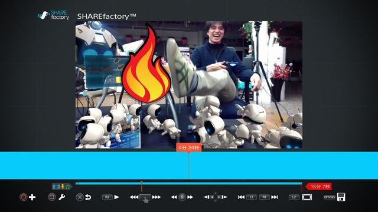Viewport: 378px width, 212px height.
Task: Click the L1 button label
Action: pos(252,197)
